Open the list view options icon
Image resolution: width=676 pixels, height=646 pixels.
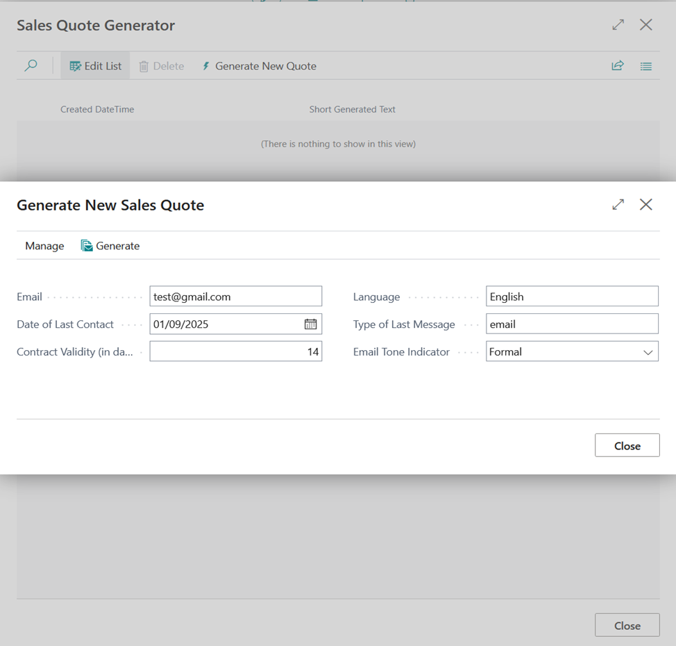click(x=645, y=66)
